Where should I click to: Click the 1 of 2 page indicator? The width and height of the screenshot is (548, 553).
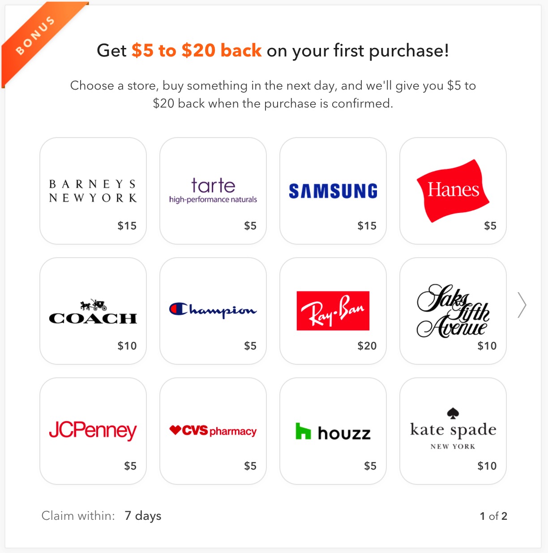[x=493, y=516]
